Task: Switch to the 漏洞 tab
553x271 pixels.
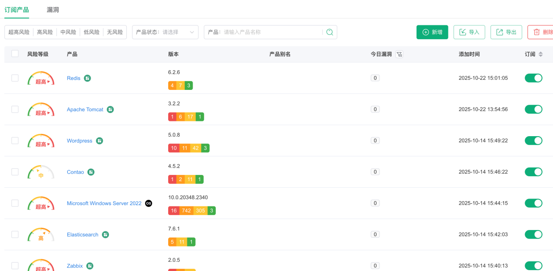Action: pos(53,10)
